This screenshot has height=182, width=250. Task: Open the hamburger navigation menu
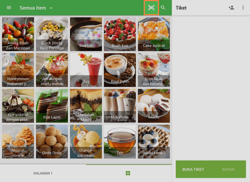(9, 8)
